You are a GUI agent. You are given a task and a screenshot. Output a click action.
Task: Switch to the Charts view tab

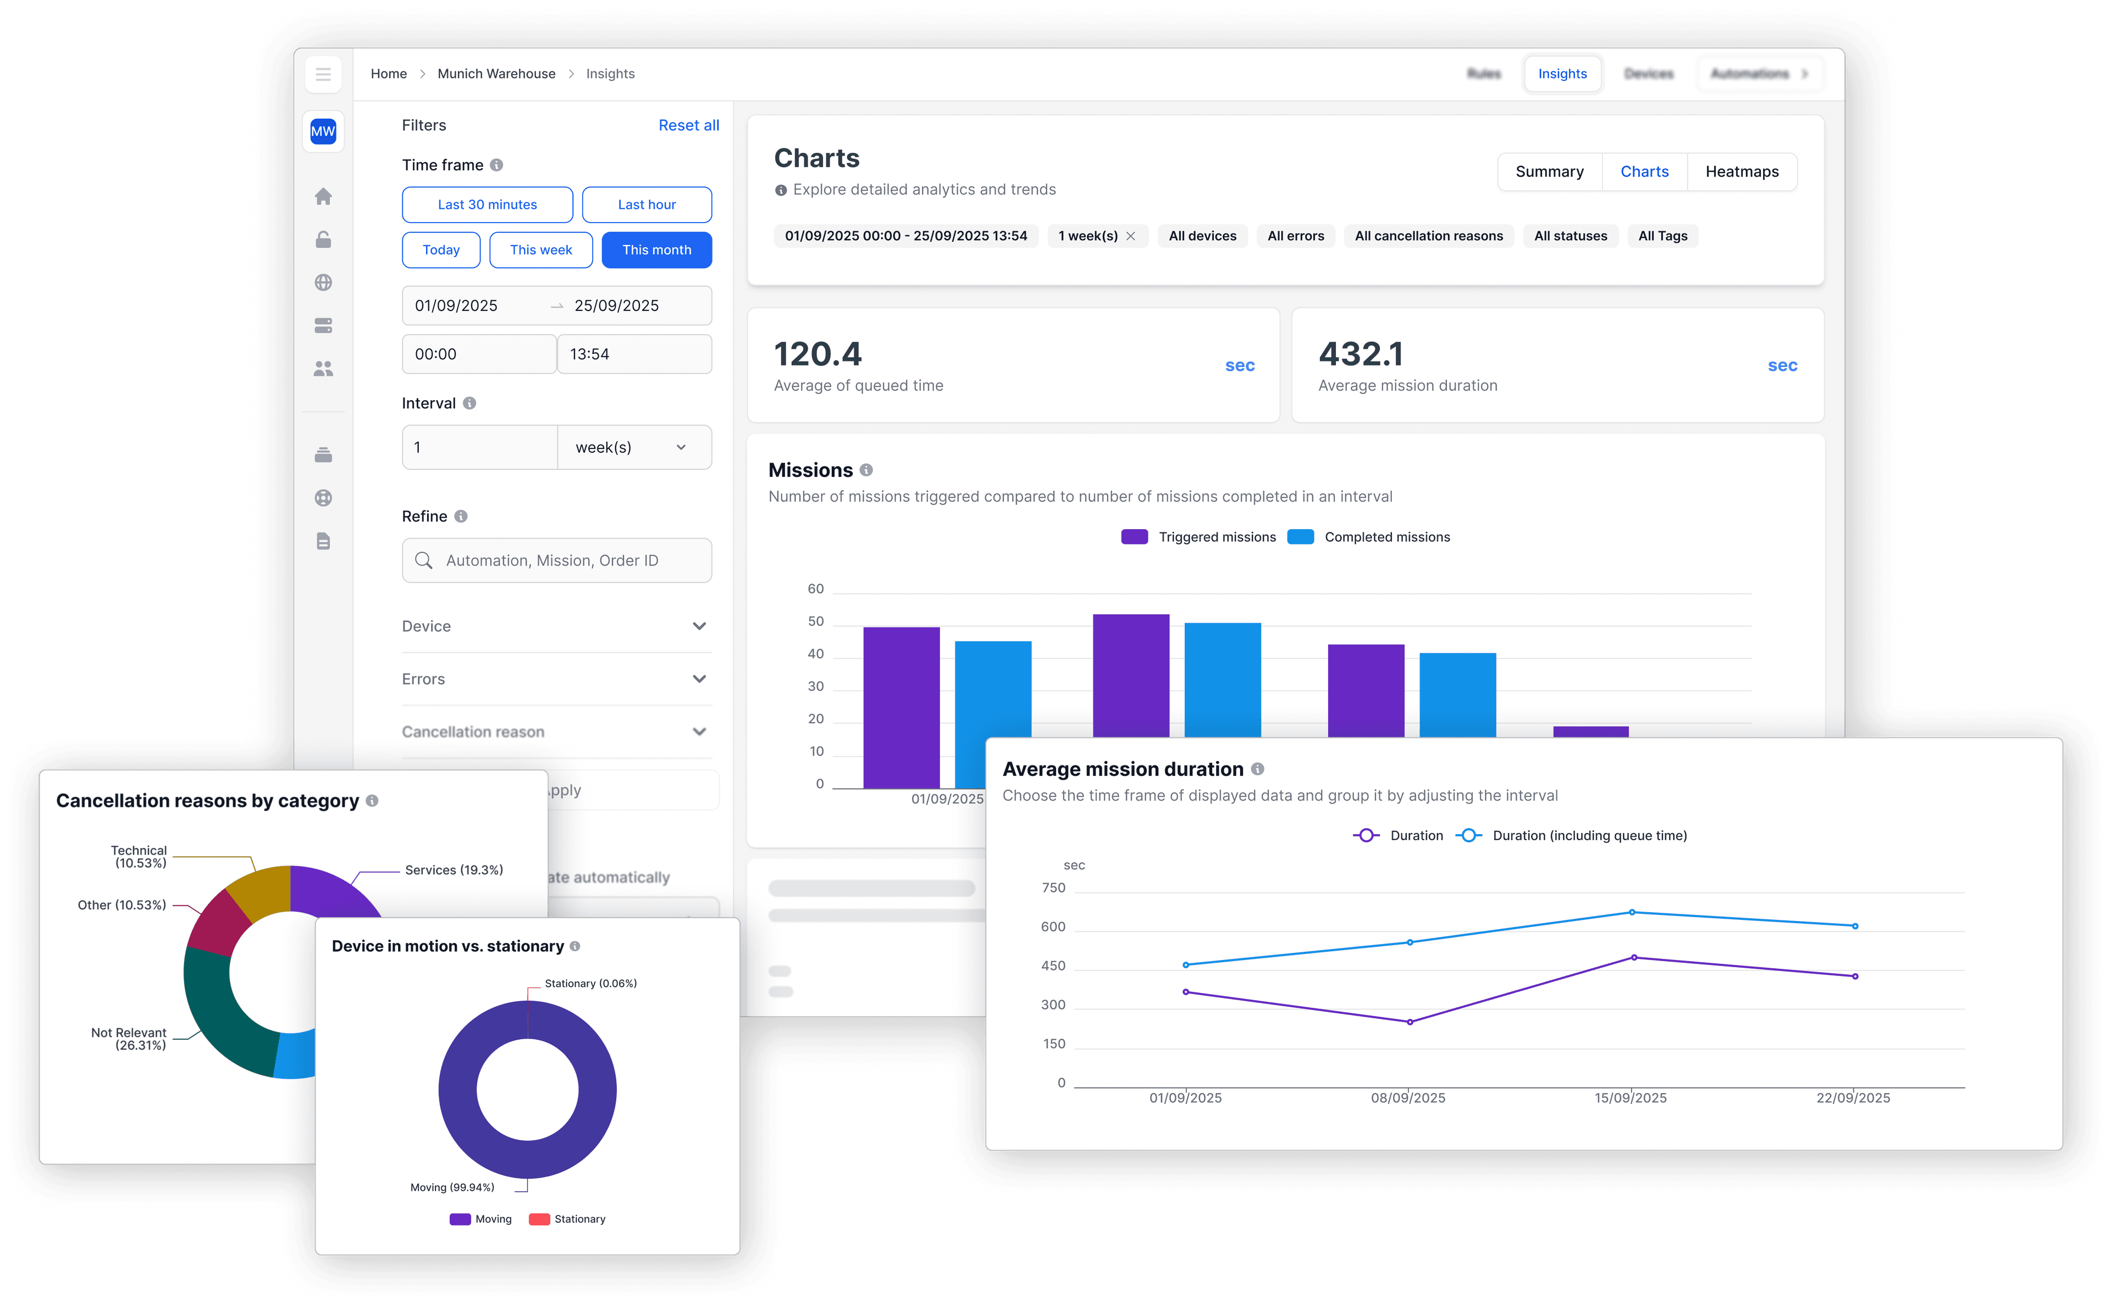click(x=1644, y=171)
